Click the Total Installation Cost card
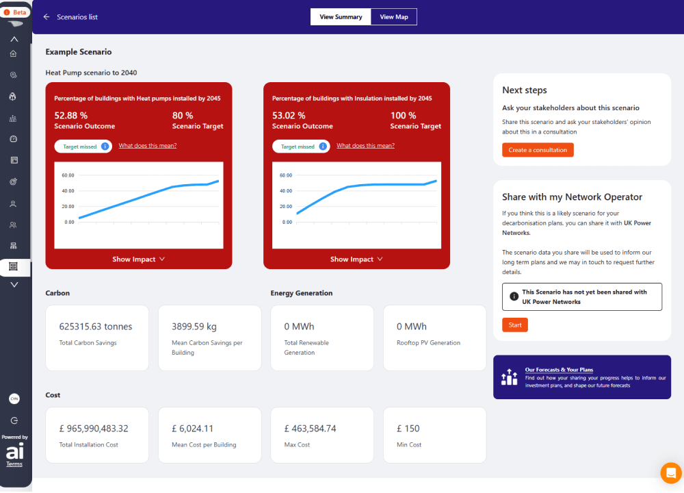 point(97,435)
